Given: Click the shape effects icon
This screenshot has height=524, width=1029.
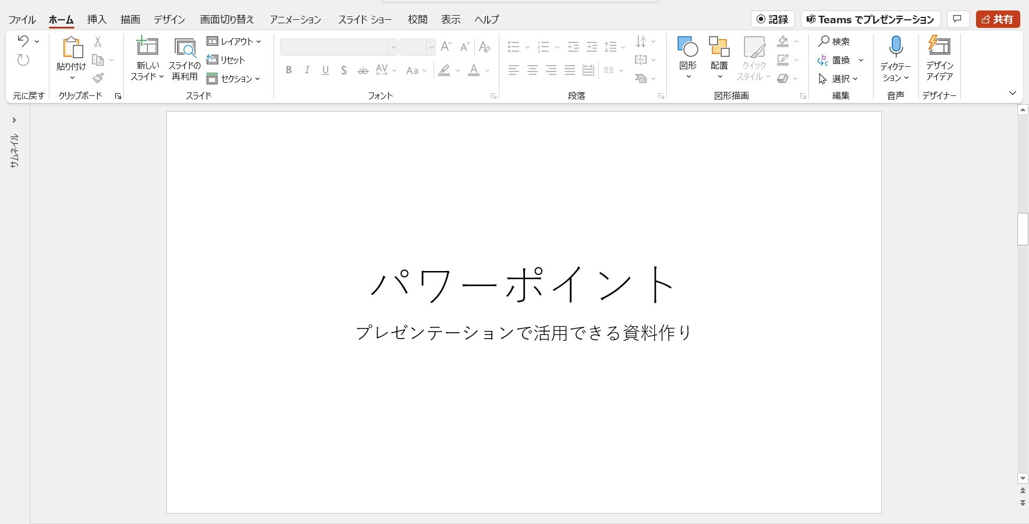Looking at the screenshot, I should [x=783, y=79].
